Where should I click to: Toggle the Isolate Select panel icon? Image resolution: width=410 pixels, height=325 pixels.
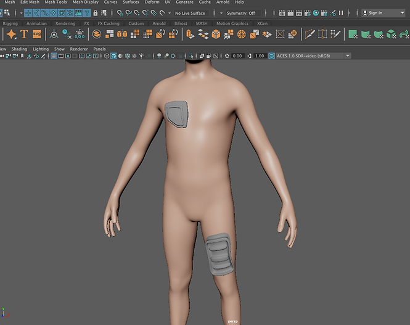tap(191, 56)
